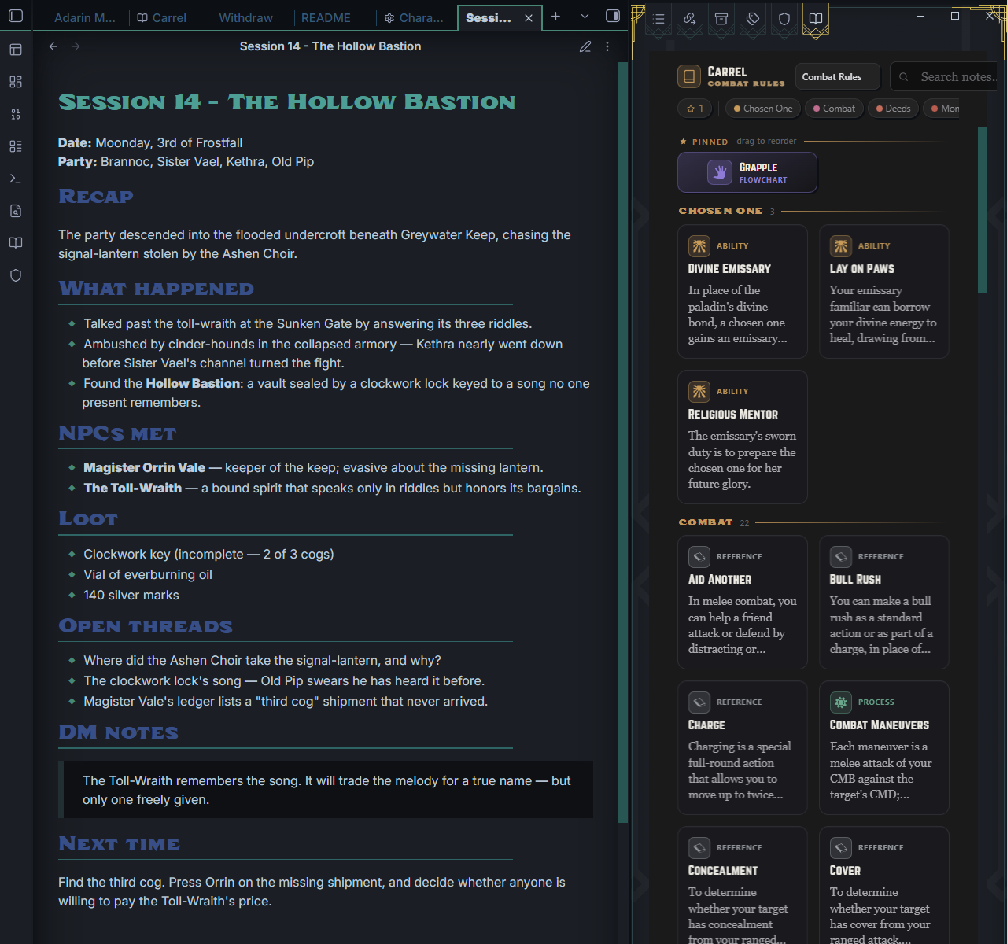The height and width of the screenshot is (944, 1007).
Task: Open the checklist-style ribbon icon
Action: [x=16, y=146]
